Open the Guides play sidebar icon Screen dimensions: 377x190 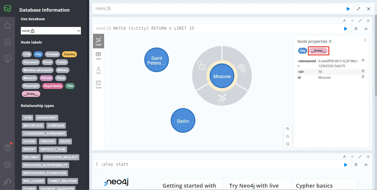pyautogui.click(x=7, y=59)
